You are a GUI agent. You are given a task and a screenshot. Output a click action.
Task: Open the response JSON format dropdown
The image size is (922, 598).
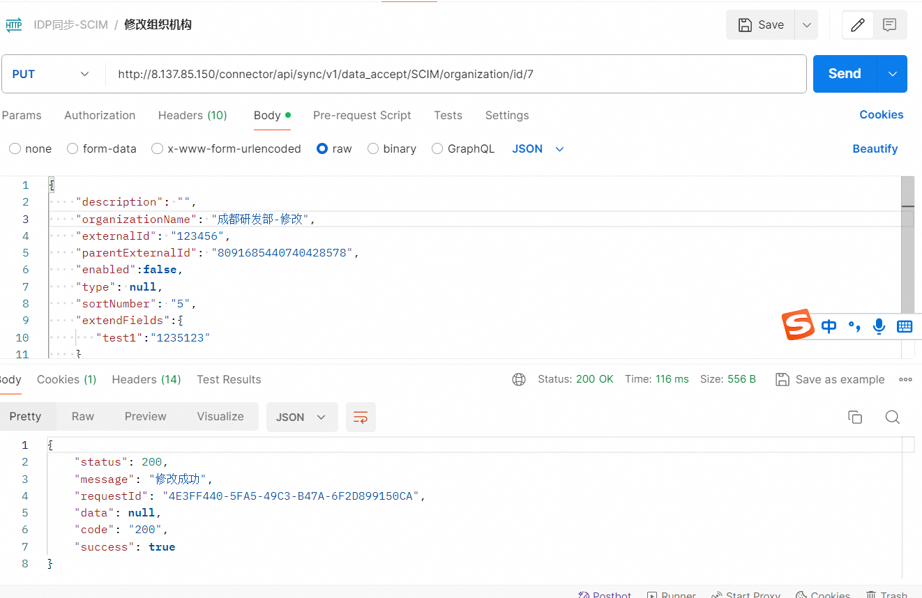302,417
